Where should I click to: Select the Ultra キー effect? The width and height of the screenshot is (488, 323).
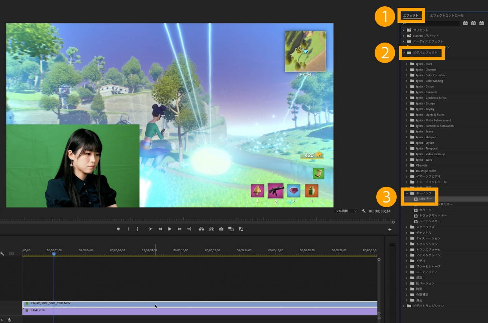[425, 199]
